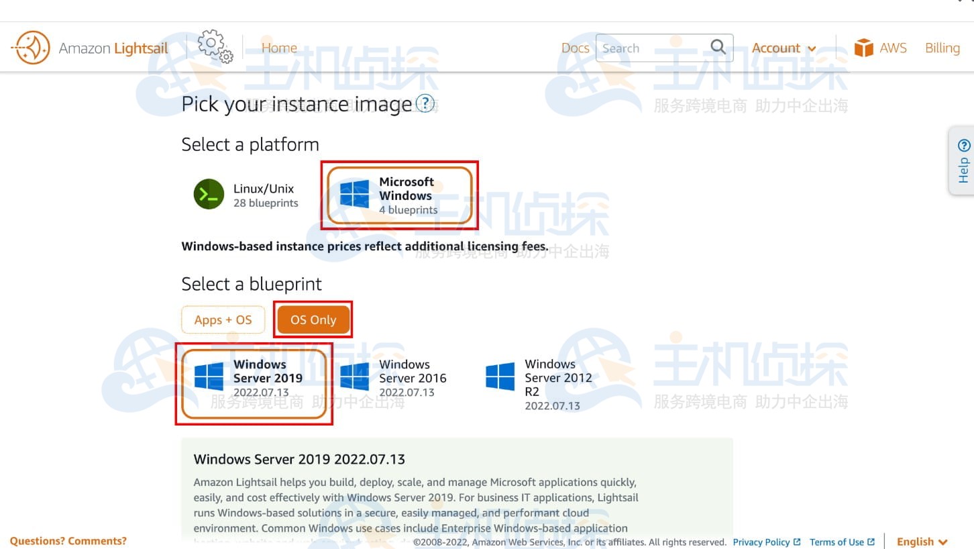
Task: Open the Help side panel tab
Action: tap(963, 161)
